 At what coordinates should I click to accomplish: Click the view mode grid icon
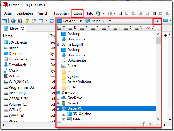41,21
